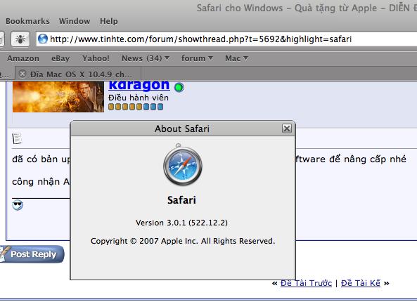Open the Help menu
Viewport: 417px width, 302px height.
[x=109, y=21]
